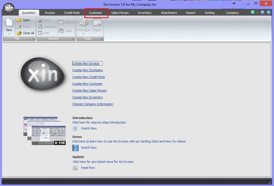The width and height of the screenshot is (274, 186).
Task: Click Create New Credit Note link
Action: click(x=89, y=77)
